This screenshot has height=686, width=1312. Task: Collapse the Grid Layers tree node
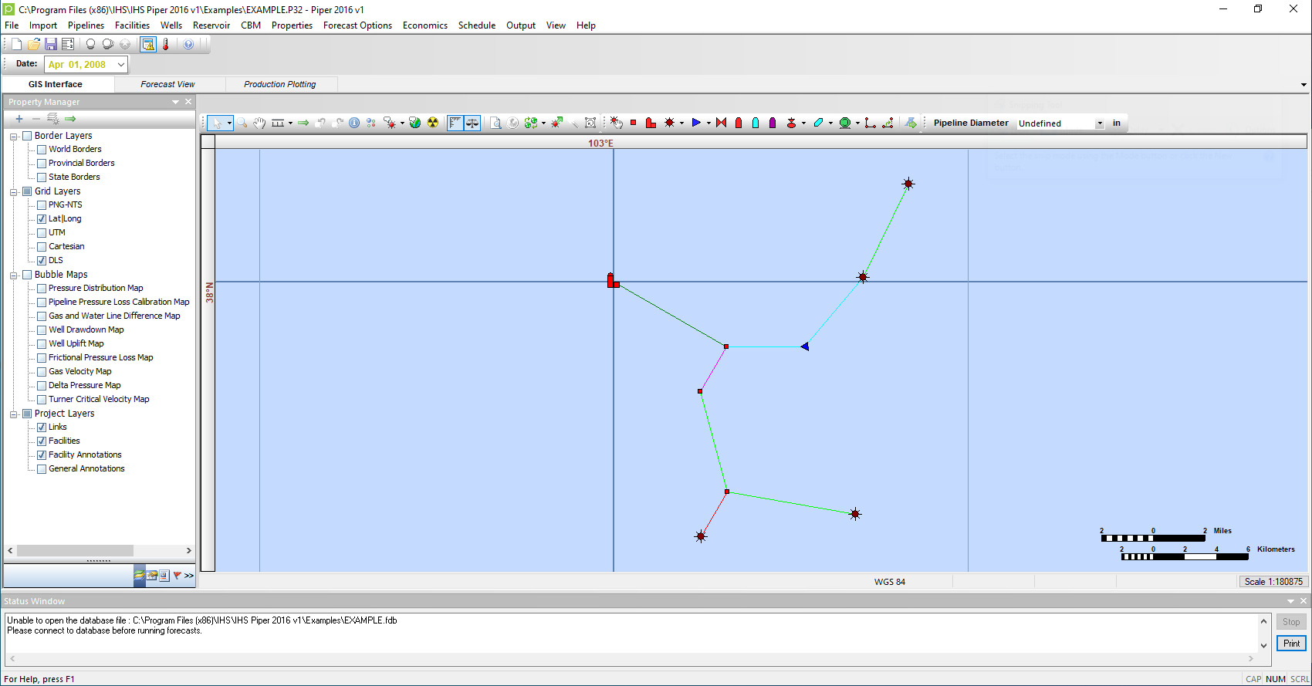(x=13, y=191)
